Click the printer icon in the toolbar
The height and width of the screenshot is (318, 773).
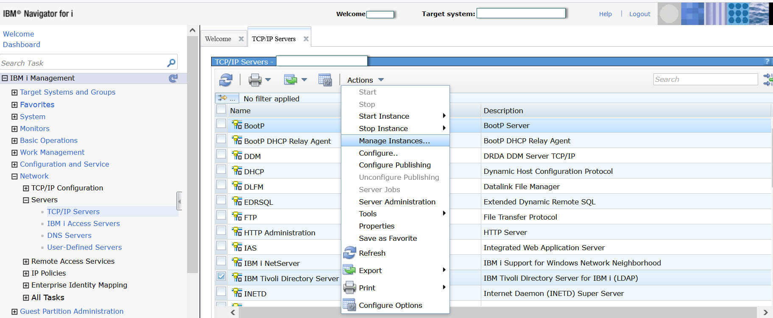click(255, 80)
